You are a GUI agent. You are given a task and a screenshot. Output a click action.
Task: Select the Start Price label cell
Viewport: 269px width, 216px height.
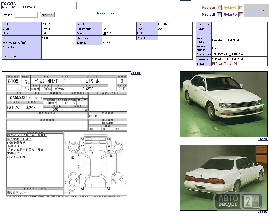click(x=204, y=24)
